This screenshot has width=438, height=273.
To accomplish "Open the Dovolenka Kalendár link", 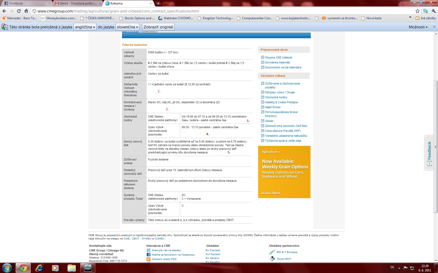I will click(x=278, y=62).
